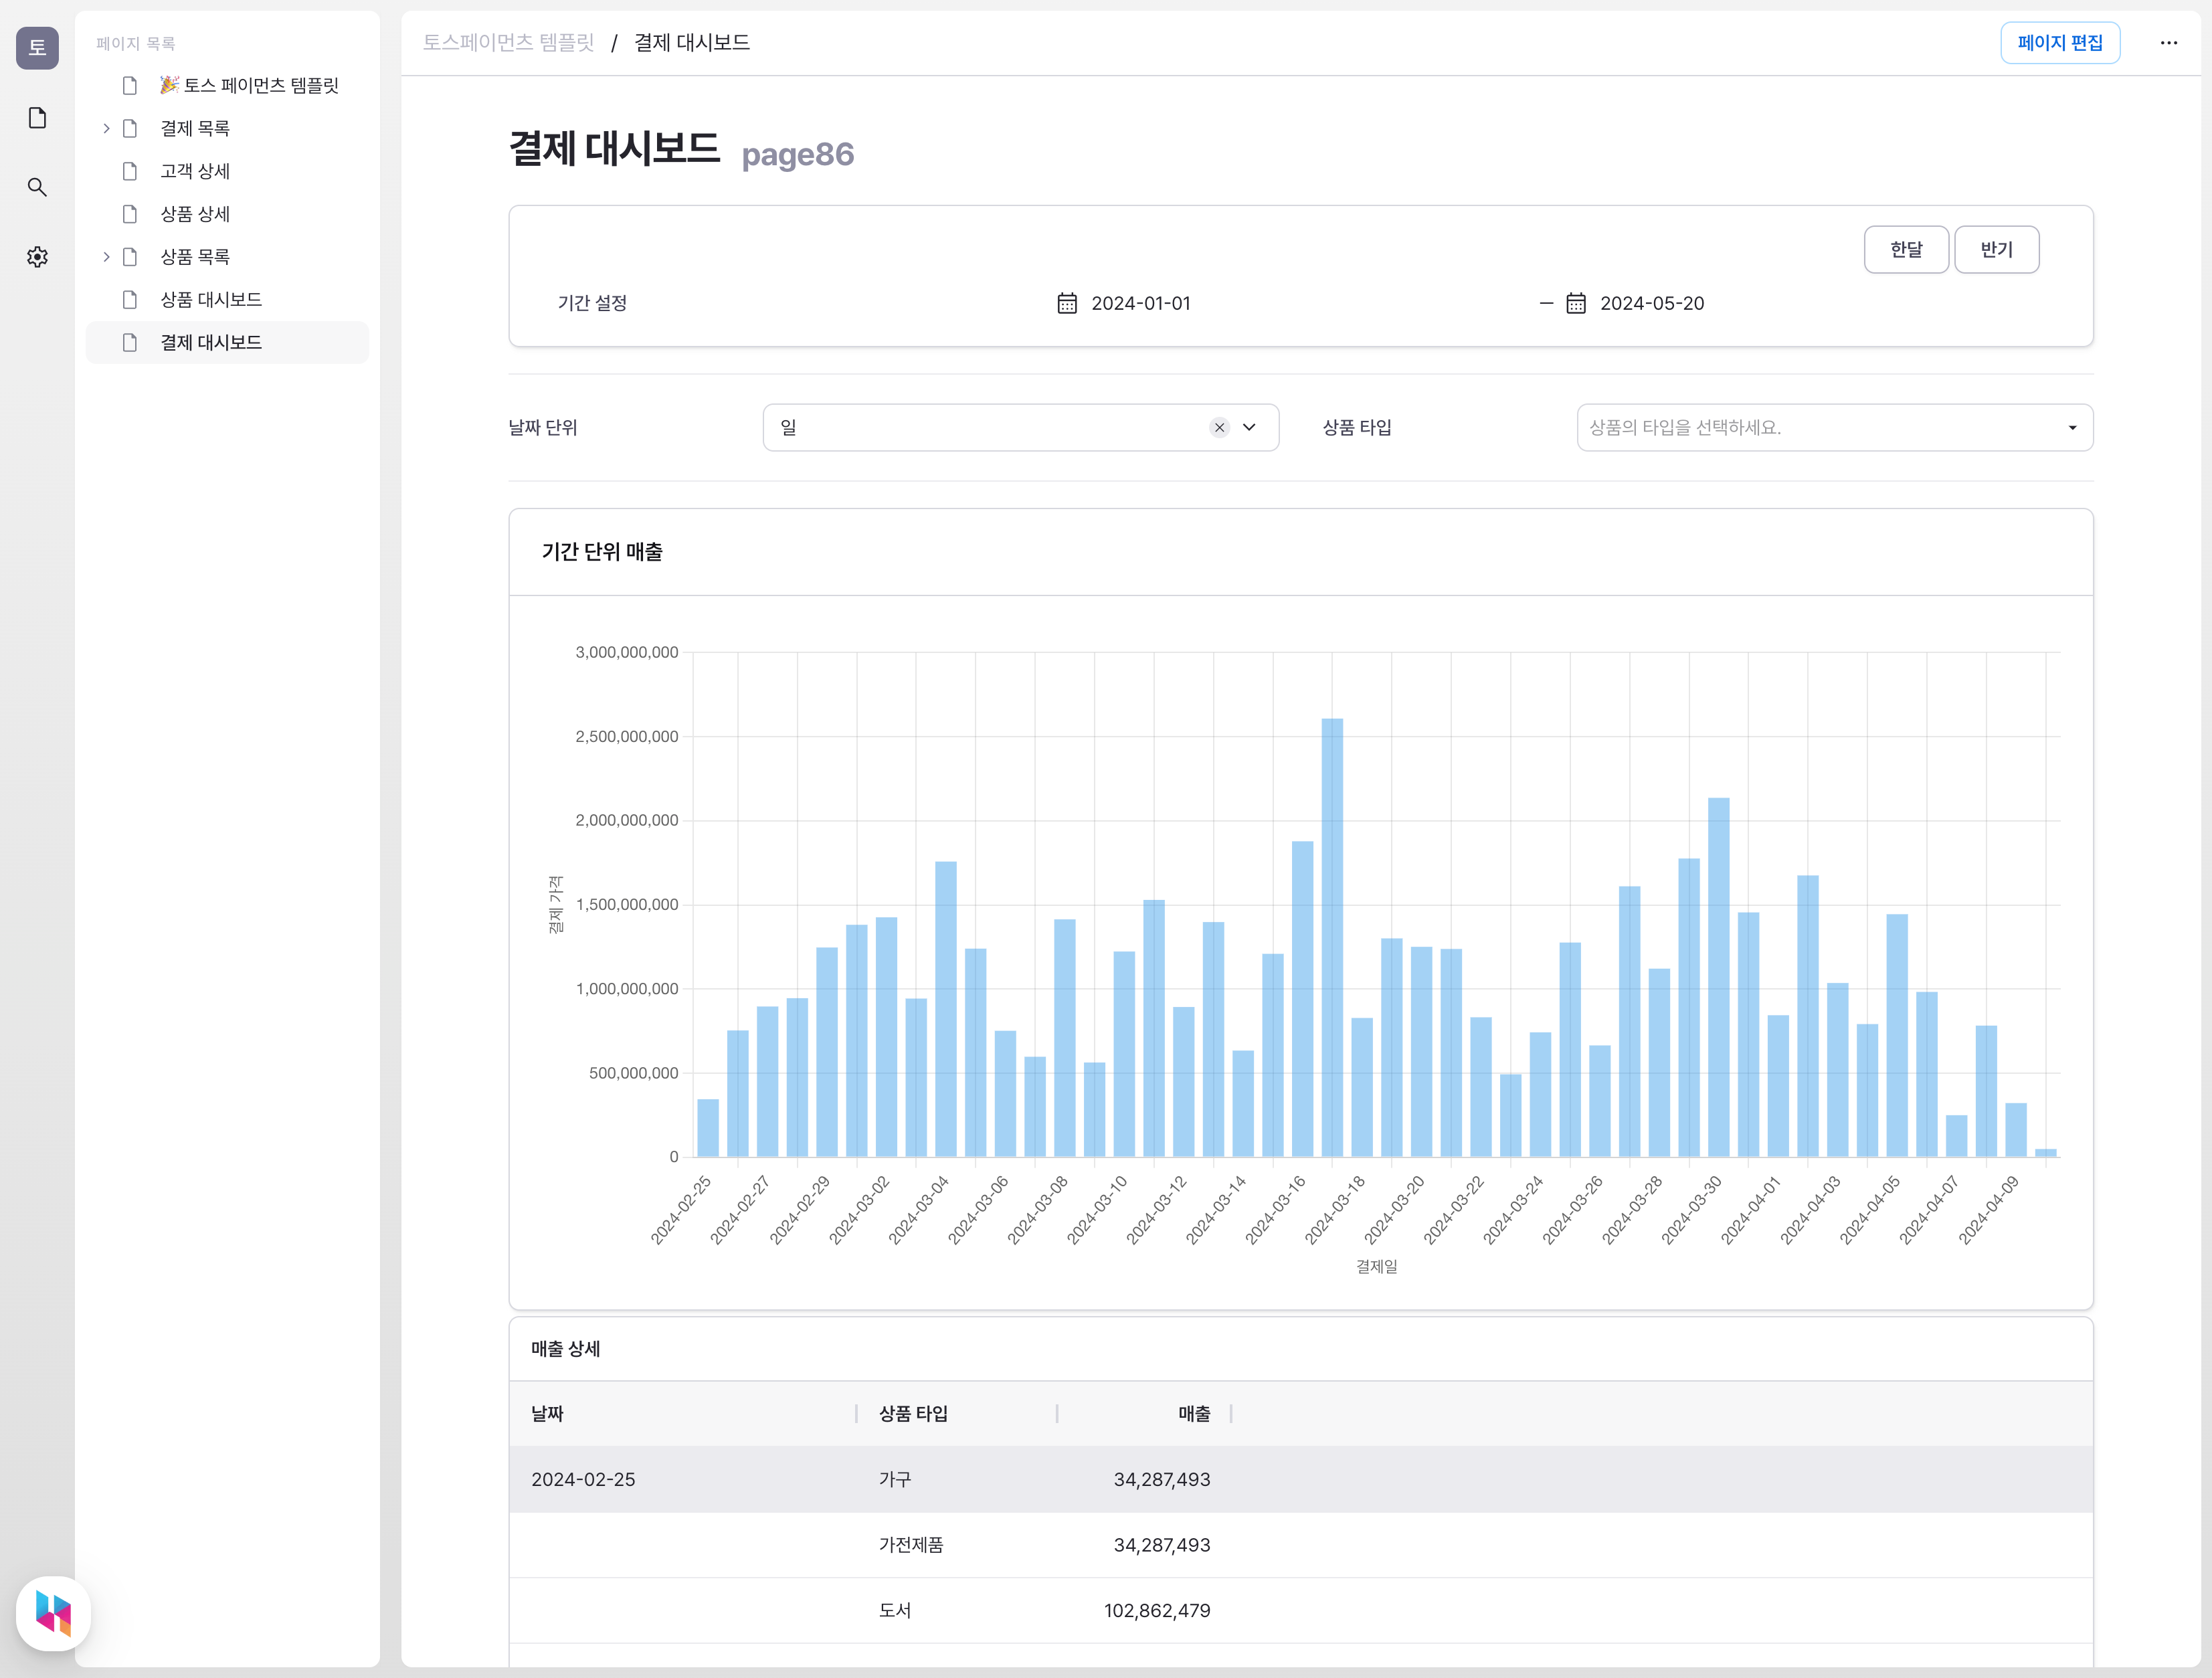Screen dimensions: 2212x1678
Task: Sort by 날짜 column header
Action: [x=547, y=1413]
